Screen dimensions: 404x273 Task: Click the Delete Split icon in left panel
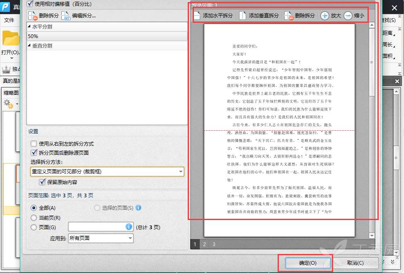33,15
